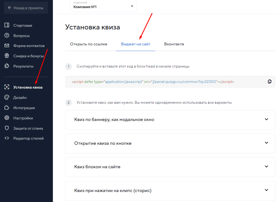The height and width of the screenshot is (202, 278).
Task: Click the Форма контактов envelope icon
Action: pyautogui.click(x=7, y=46)
